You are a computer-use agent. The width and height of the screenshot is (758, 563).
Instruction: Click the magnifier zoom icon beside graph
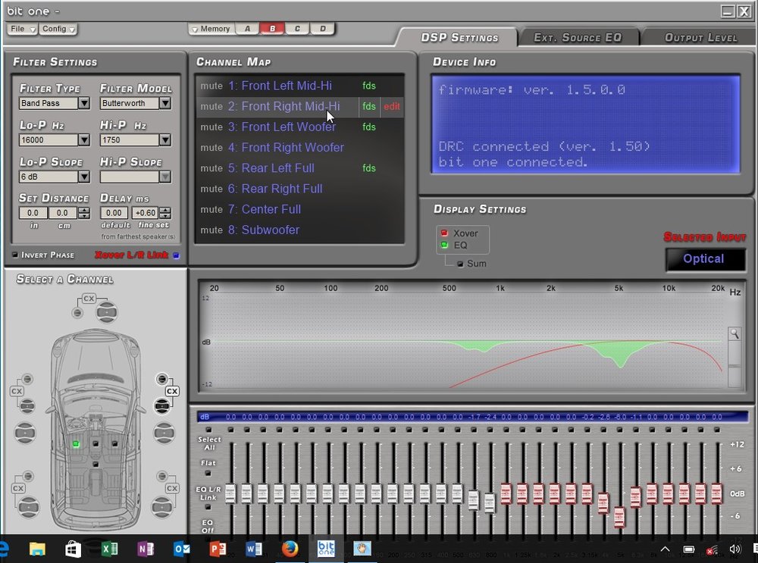tap(735, 333)
